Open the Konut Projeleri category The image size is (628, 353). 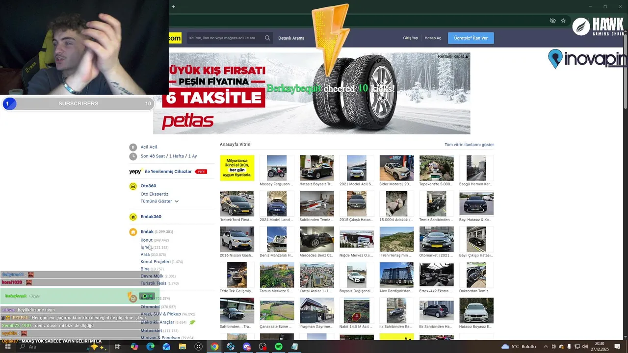(x=156, y=262)
